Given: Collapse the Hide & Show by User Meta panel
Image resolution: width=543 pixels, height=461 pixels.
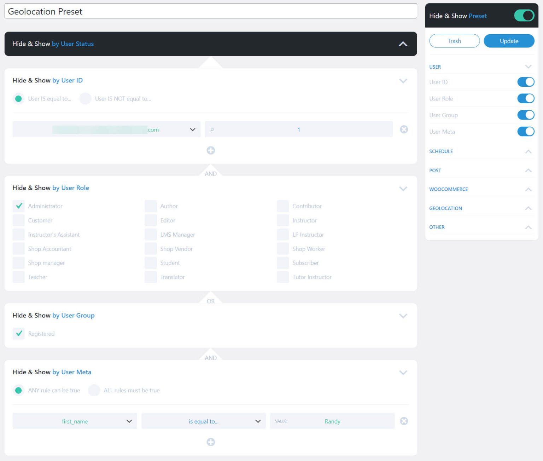Looking at the screenshot, I should coord(403,372).
